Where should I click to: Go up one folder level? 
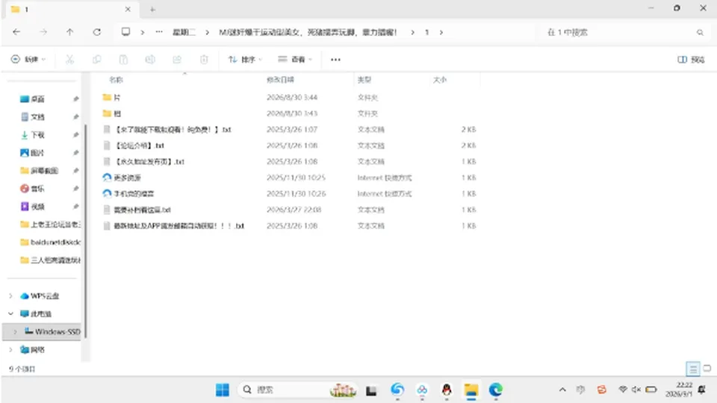pyautogui.click(x=69, y=32)
